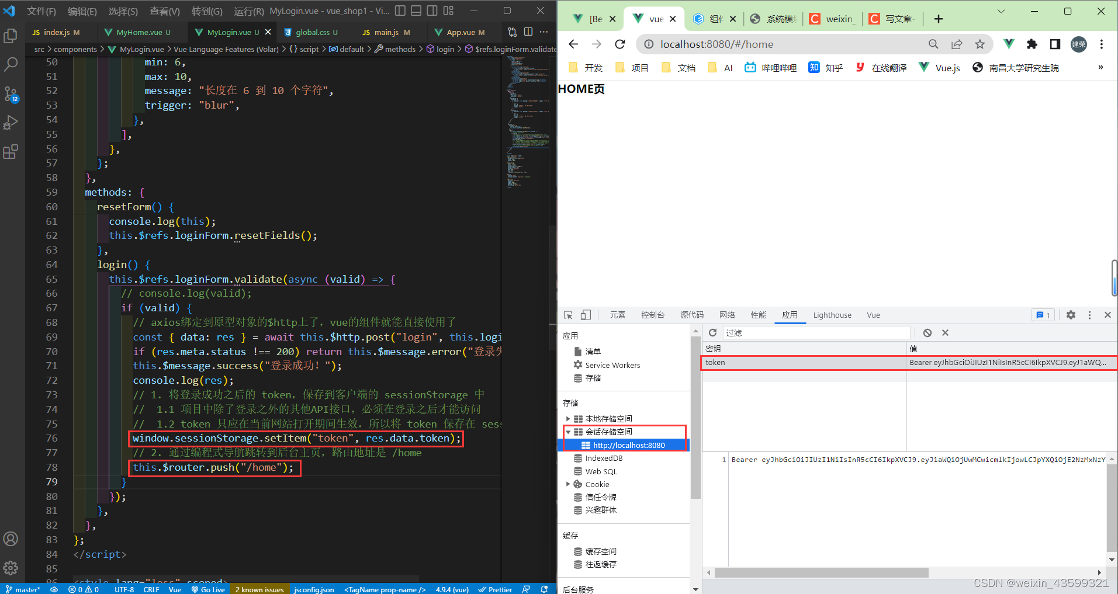This screenshot has width=1118, height=594.
Task: Open editor more actions menu
Action: [544, 32]
